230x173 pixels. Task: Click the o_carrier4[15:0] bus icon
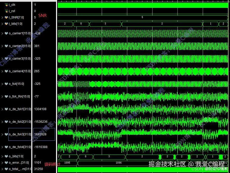click(6, 71)
